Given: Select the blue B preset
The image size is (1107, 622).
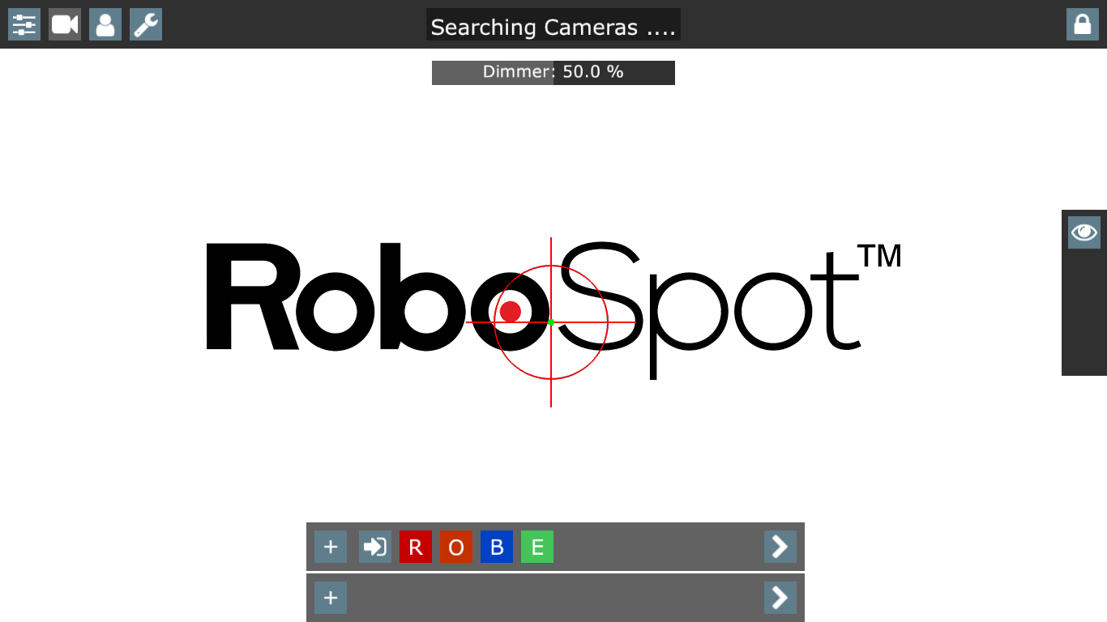Looking at the screenshot, I should (x=497, y=547).
